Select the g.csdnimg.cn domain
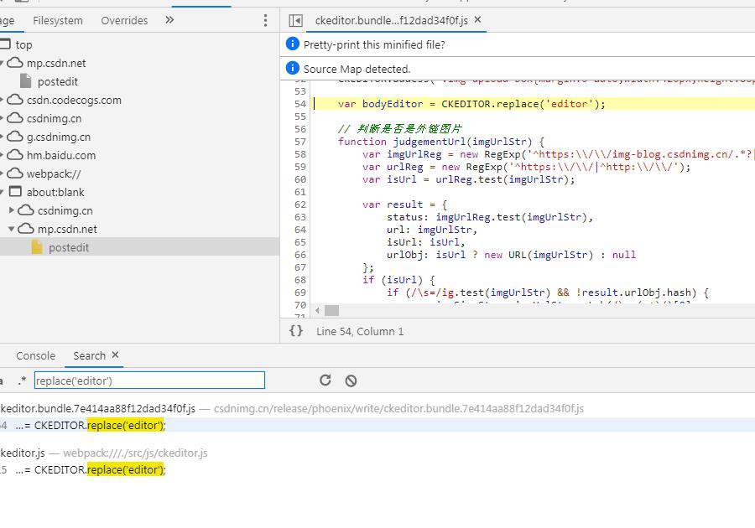This screenshot has width=755, height=528. pos(59,137)
